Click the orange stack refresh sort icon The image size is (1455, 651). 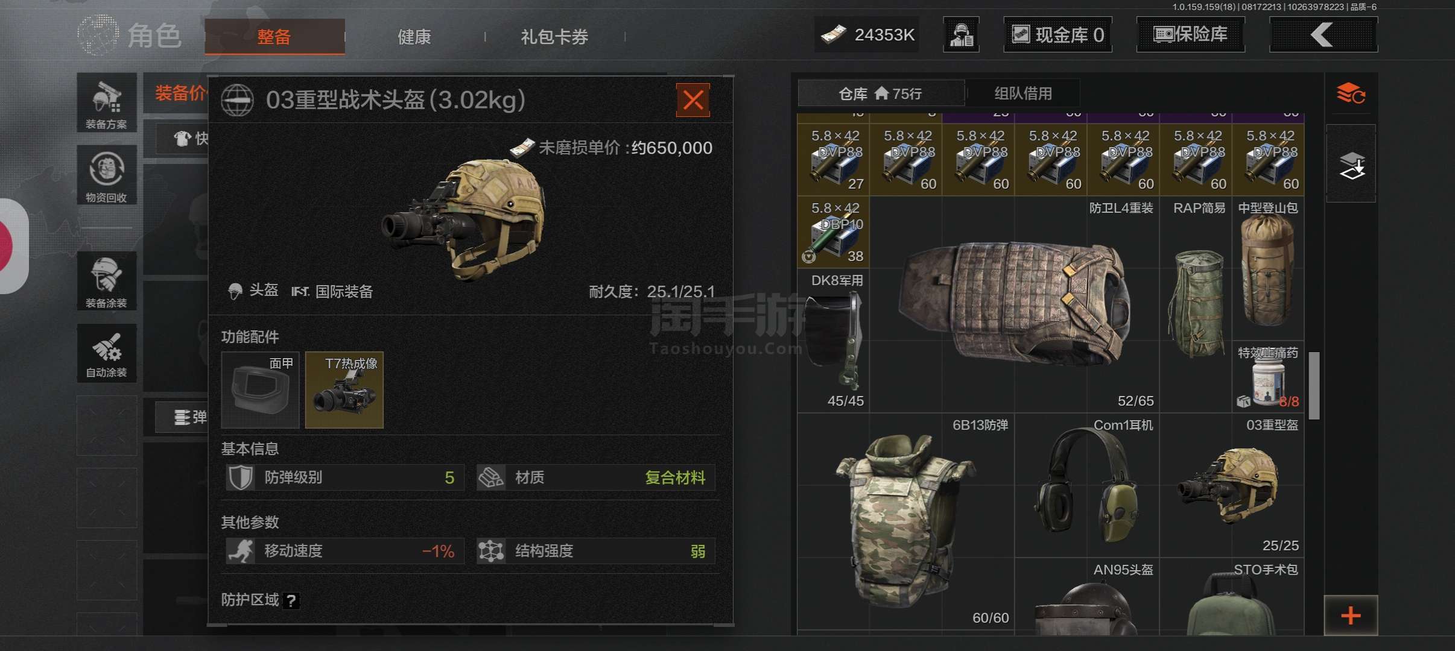tap(1351, 93)
